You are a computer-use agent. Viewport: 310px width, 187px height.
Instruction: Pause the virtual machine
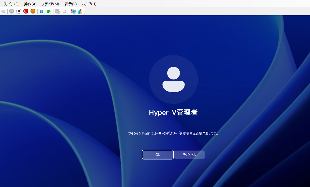42,11
